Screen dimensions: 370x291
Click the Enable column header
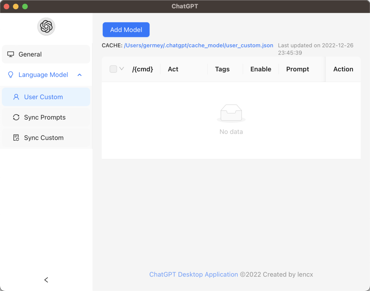pos(261,69)
